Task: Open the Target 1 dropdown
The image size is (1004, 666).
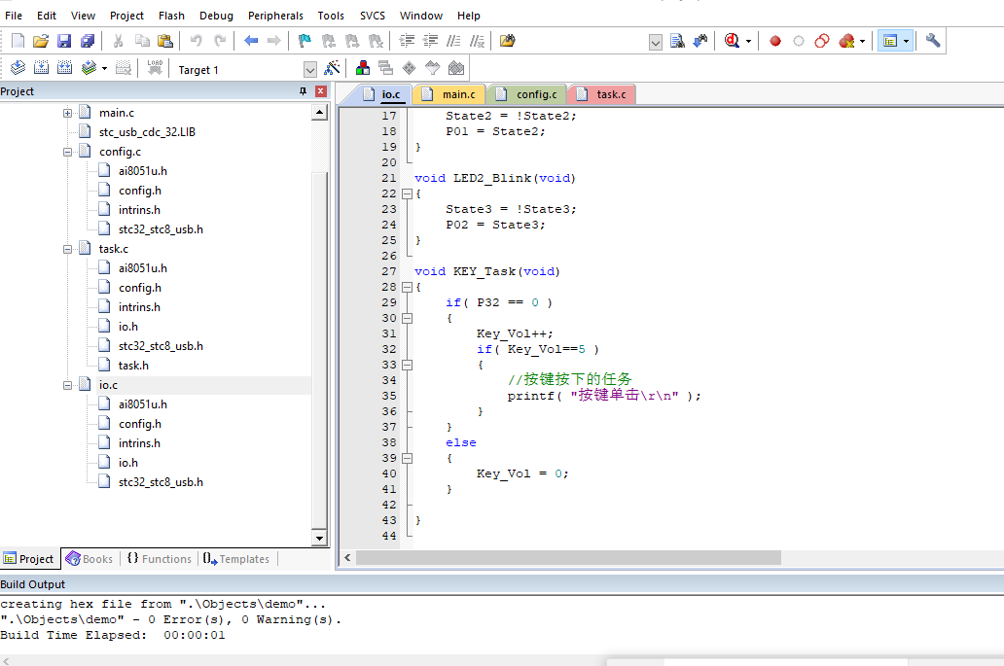Action: tap(310, 69)
